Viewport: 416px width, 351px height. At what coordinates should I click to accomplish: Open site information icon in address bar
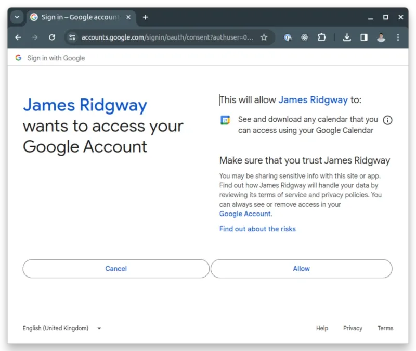72,37
